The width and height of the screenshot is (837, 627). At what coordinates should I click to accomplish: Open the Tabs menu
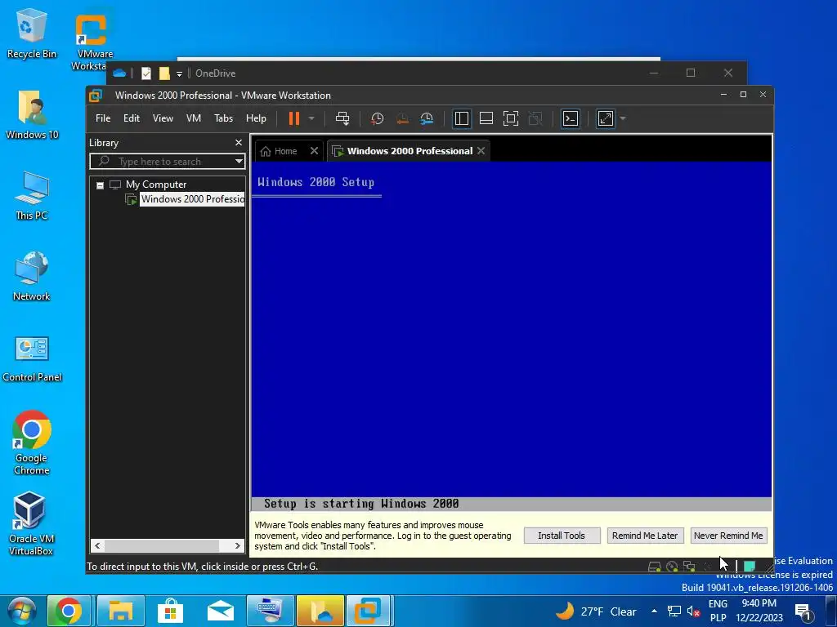[x=224, y=118]
